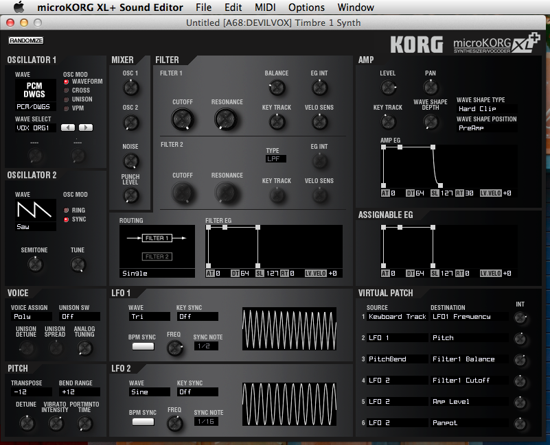Click INT knob for Keyboard Track patch
The width and height of the screenshot is (550, 445).
click(x=520, y=317)
